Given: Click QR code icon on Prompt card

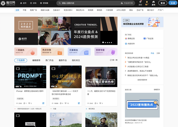Looking at the screenshot, I should point(43,103).
